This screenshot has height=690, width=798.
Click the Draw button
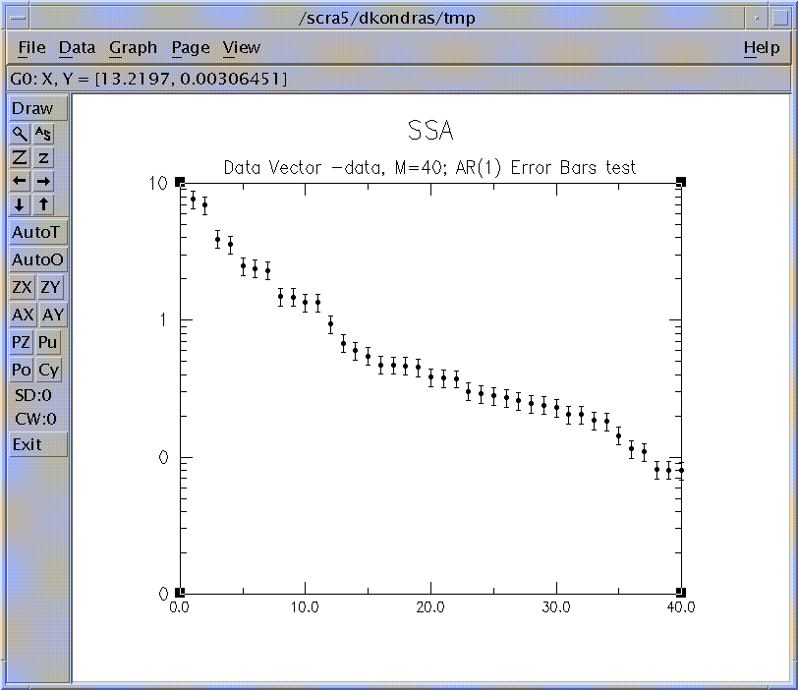37,108
